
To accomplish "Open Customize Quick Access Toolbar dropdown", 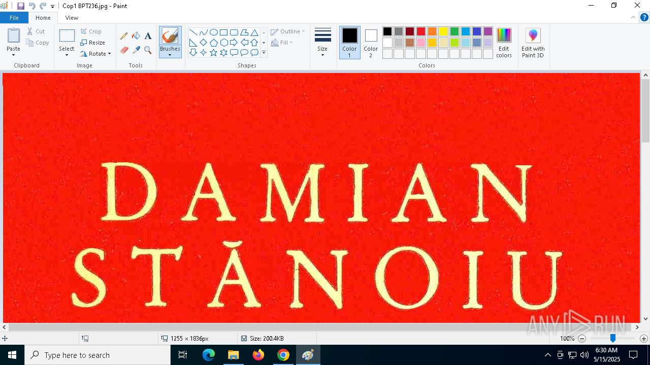I will [x=52, y=6].
